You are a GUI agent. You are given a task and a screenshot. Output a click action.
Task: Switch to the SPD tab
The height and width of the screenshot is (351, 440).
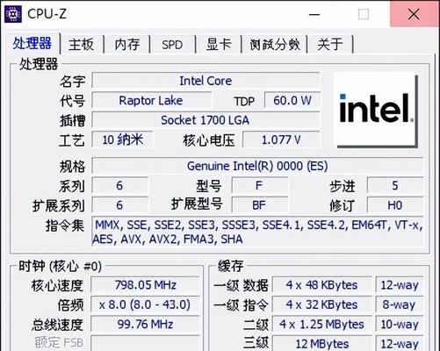(172, 45)
